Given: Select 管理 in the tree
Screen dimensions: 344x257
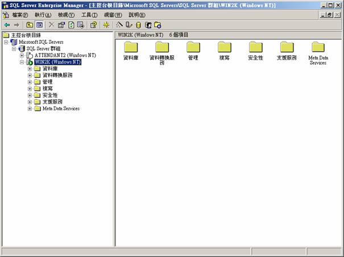Looking at the screenshot, I should pos(47,82).
